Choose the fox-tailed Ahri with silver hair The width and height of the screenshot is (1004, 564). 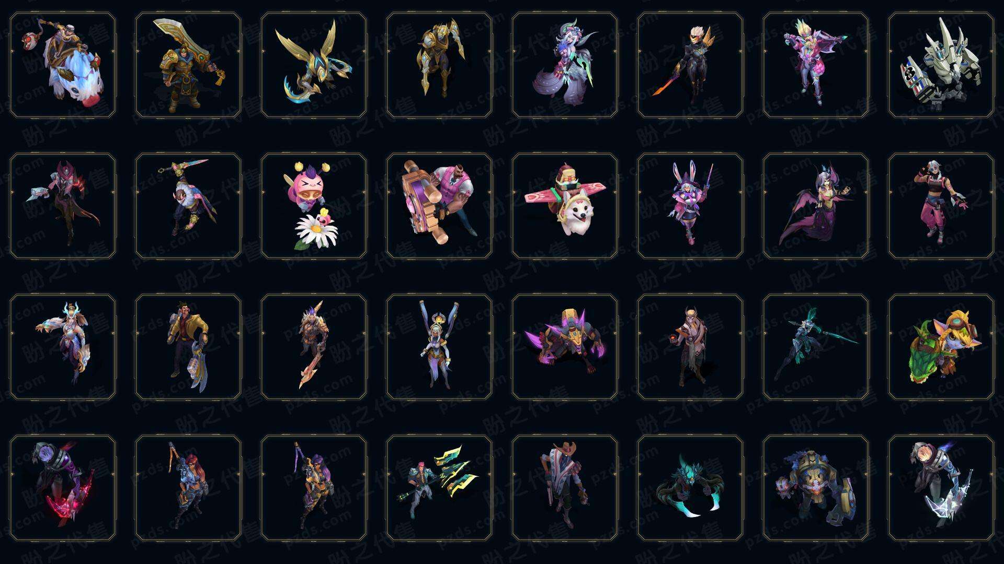pyautogui.click(x=565, y=65)
